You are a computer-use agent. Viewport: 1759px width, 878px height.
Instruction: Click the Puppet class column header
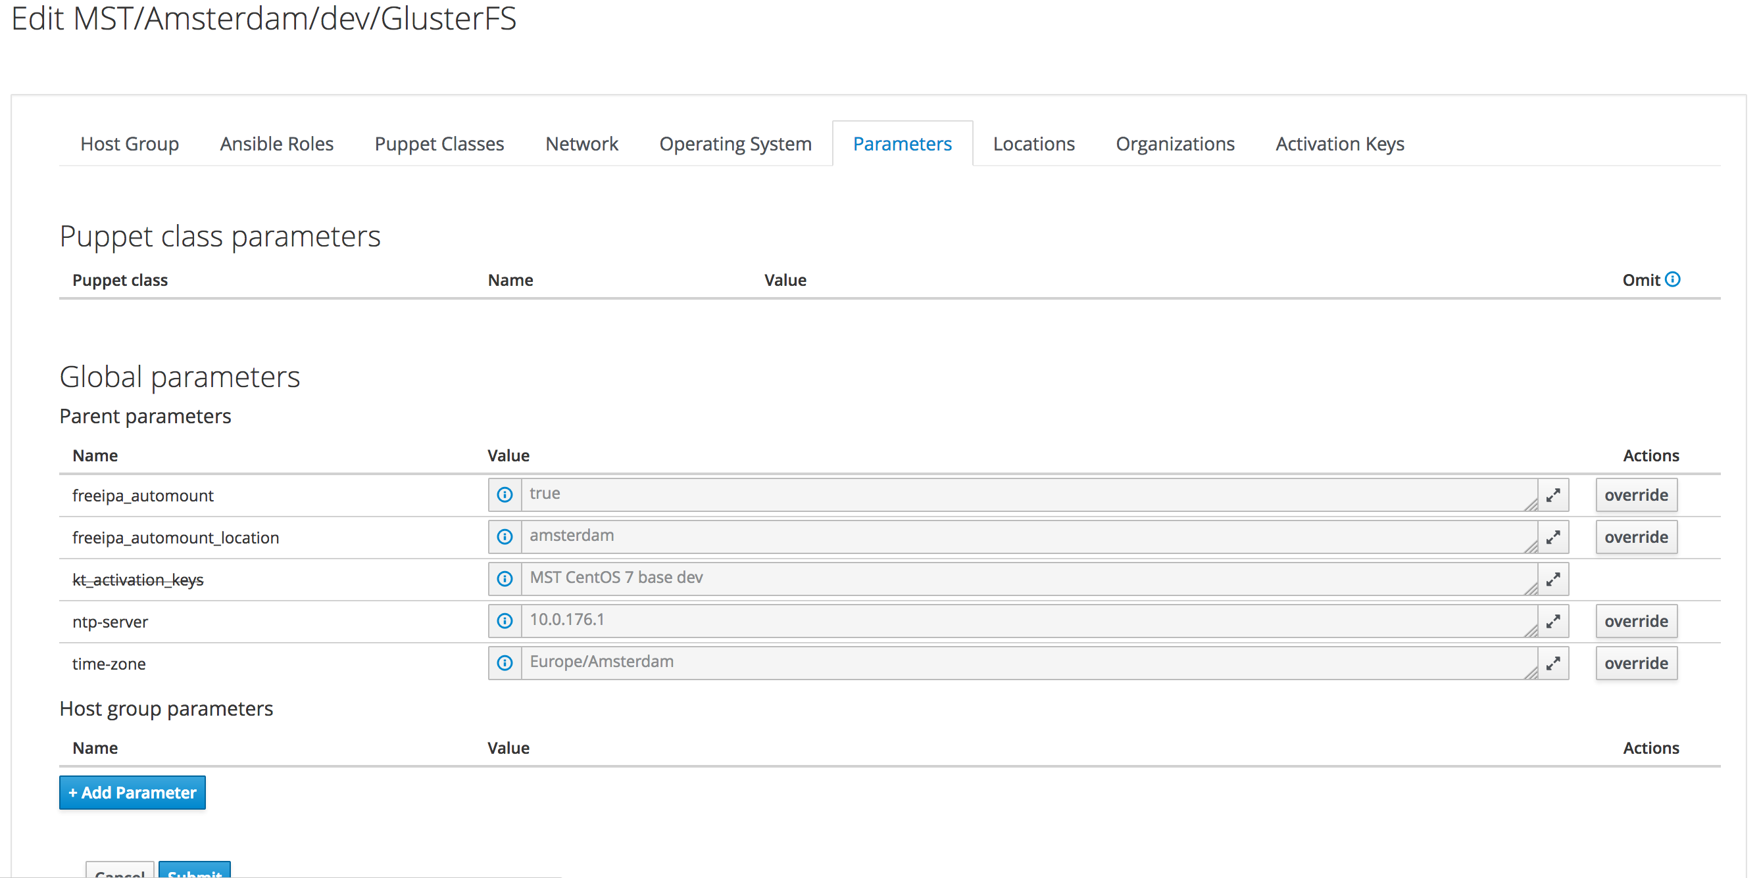[x=120, y=280]
